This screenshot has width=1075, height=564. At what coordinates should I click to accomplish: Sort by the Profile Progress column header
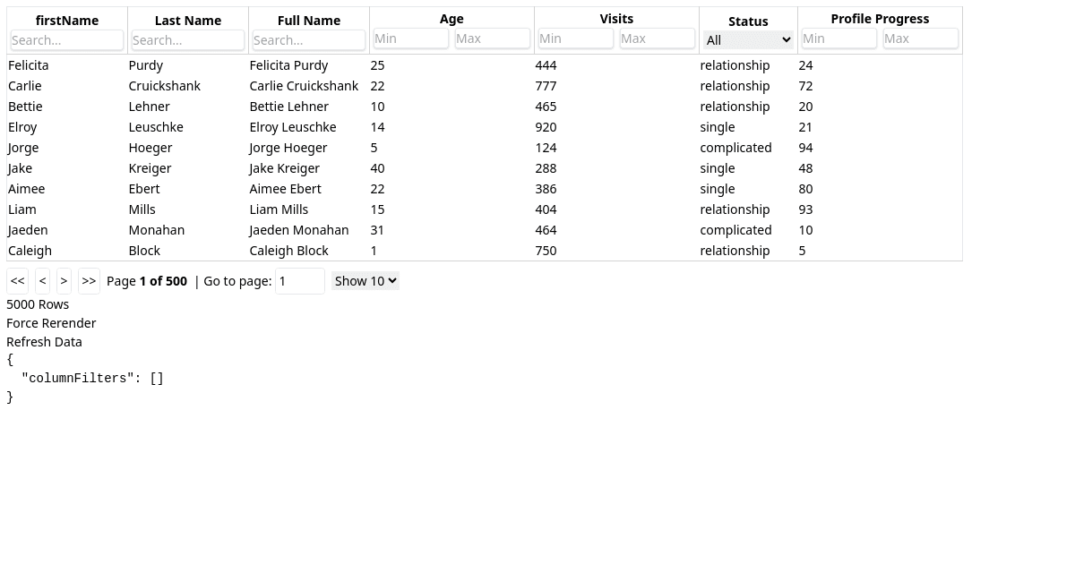(x=880, y=18)
